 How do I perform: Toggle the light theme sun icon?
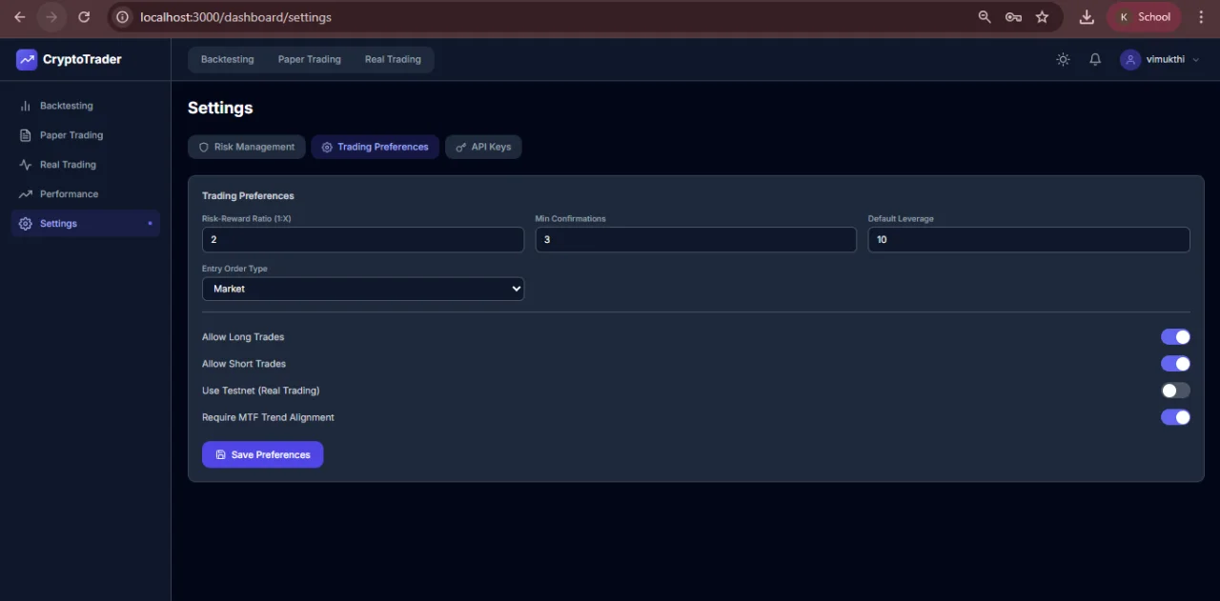(1063, 59)
